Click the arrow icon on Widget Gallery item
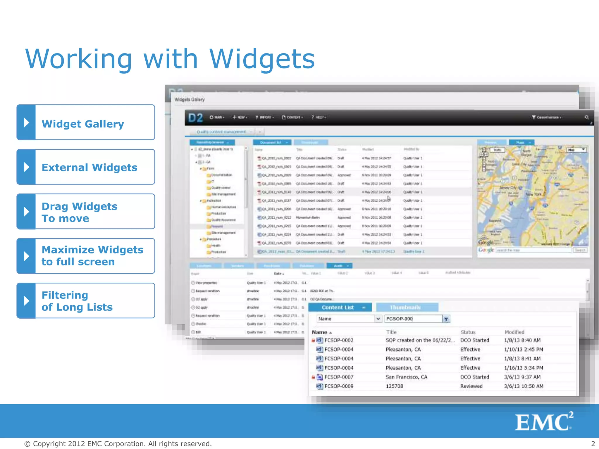The image size is (599, 449). point(26,122)
